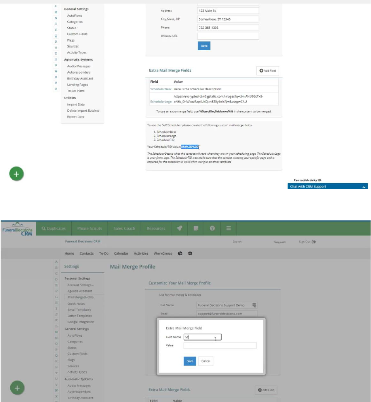Select Email Templates in settings sidebar
Screen dimensions: 371x402
[79, 310]
